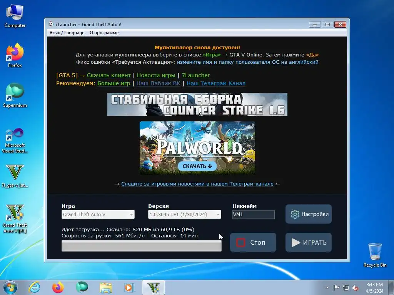394x295 pixels.
Task: Click the muted volume tray icon
Action: pos(355,288)
